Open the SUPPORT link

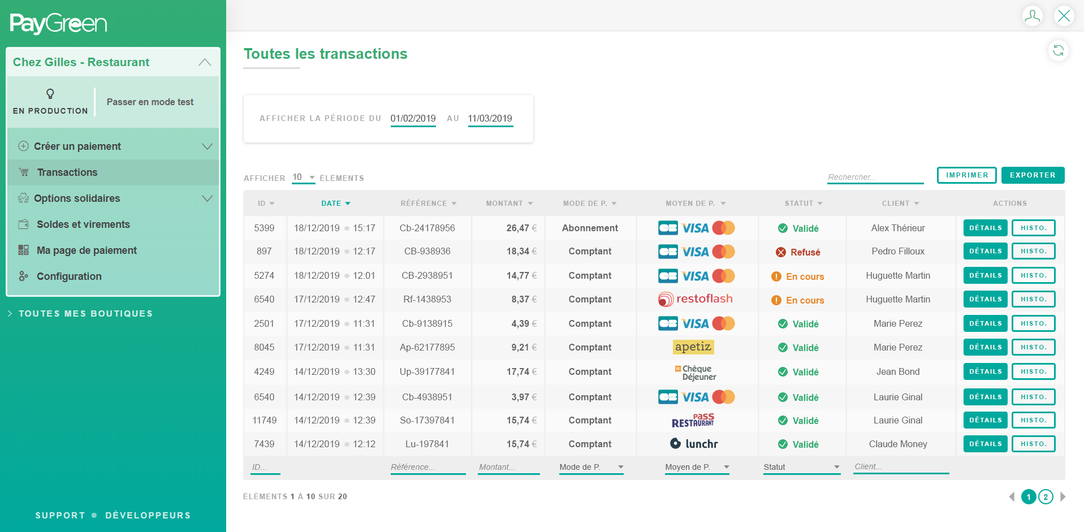click(x=60, y=515)
